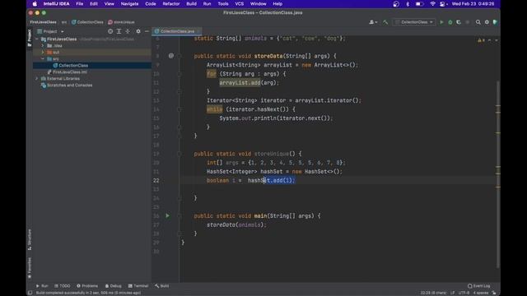This screenshot has height=296, width=527.
Task: Click the JetBrains Toolbox icon at toolbar end
Action: tap(495, 22)
